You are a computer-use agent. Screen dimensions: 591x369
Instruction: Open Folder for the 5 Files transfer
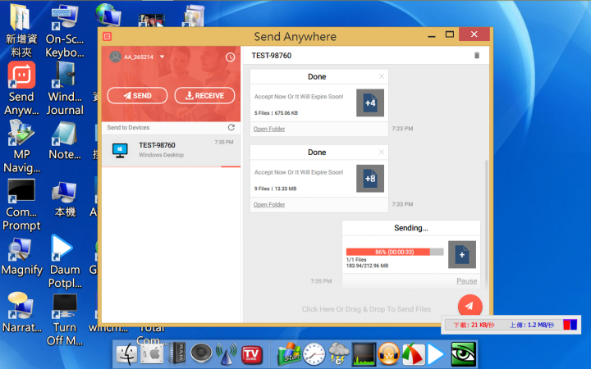tap(269, 129)
